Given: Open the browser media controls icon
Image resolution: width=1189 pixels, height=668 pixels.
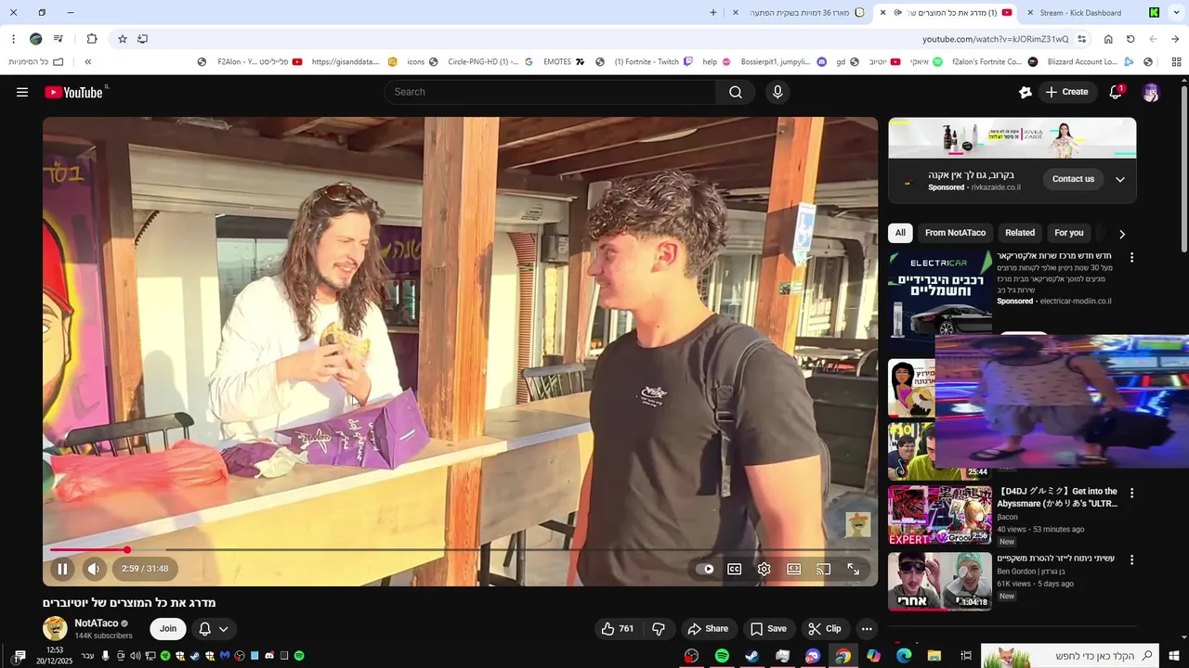Looking at the screenshot, I should point(59,39).
